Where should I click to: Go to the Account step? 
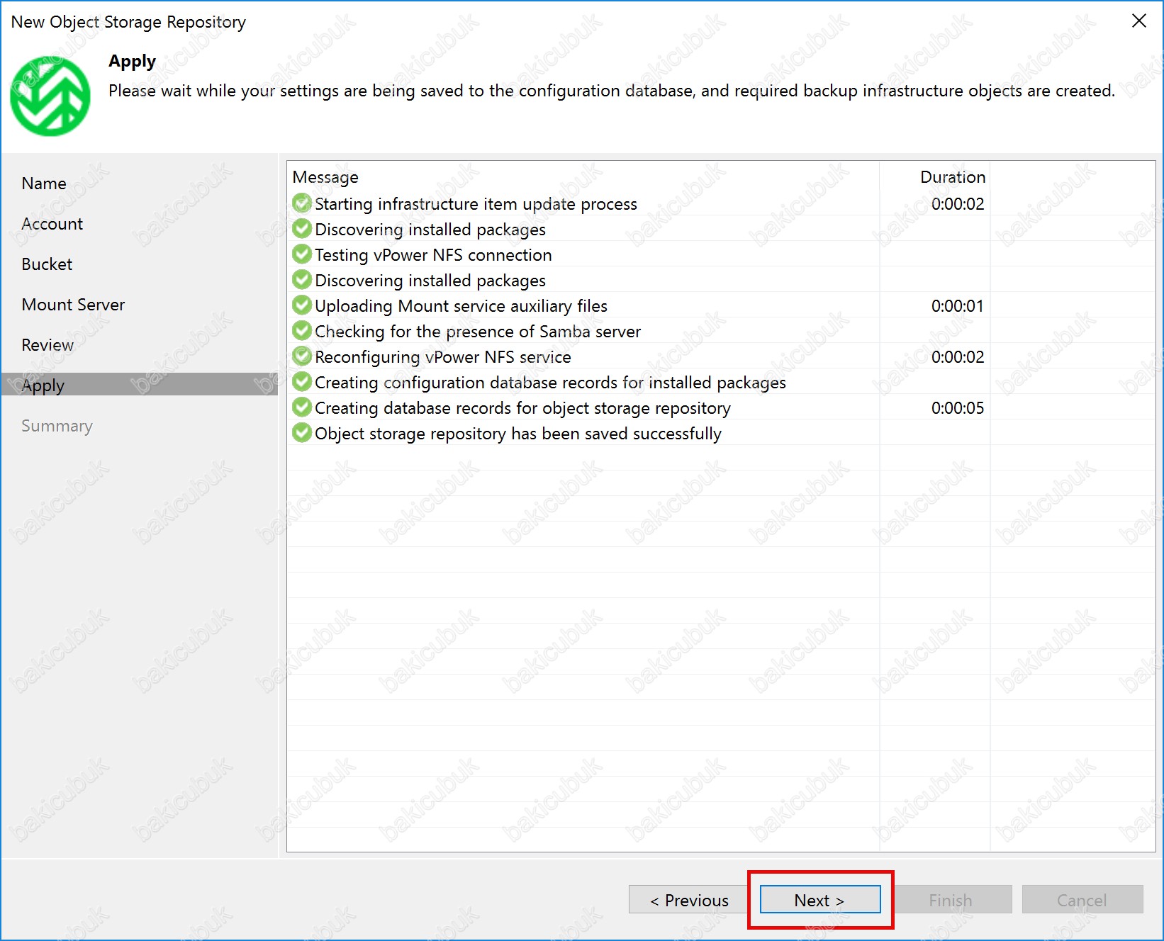pos(52,224)
